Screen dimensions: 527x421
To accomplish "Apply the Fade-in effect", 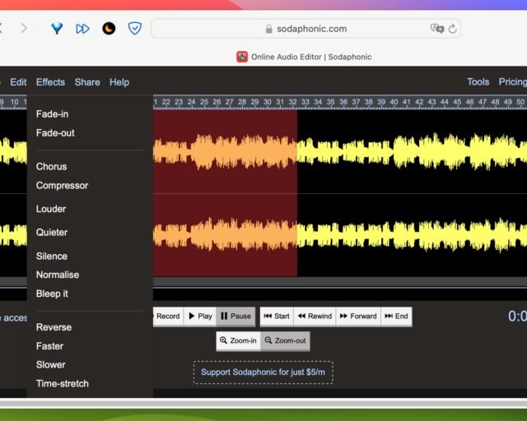I will click(52, 114).
